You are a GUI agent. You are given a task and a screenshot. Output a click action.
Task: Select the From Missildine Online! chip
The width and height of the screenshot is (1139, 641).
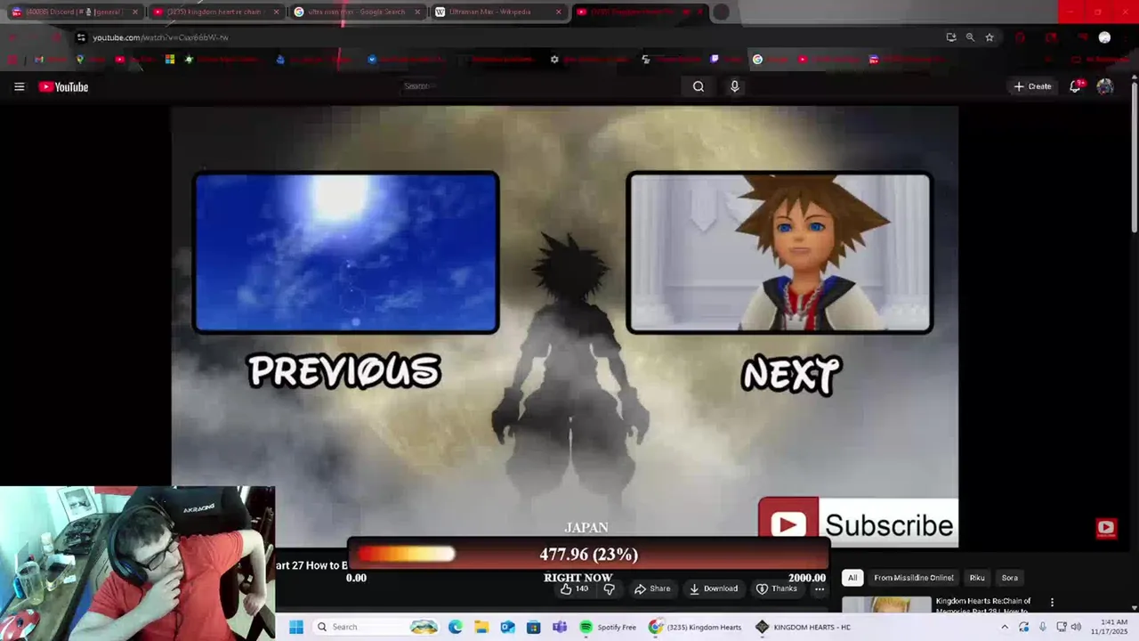click(x=914, y=578)
